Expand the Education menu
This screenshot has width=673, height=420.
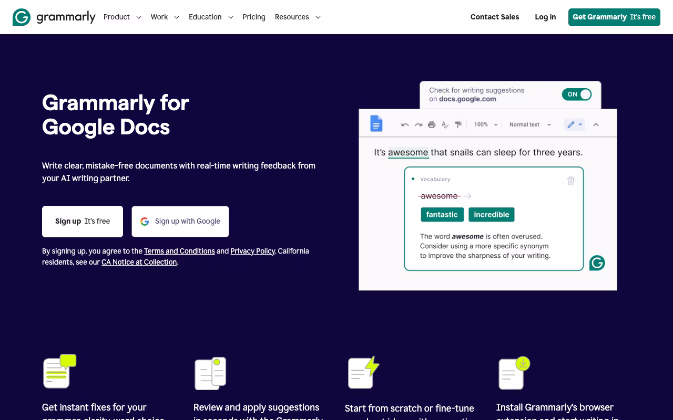tap(211, 17)
